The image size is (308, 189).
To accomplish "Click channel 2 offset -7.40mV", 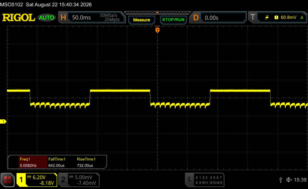I will (86, 183).
